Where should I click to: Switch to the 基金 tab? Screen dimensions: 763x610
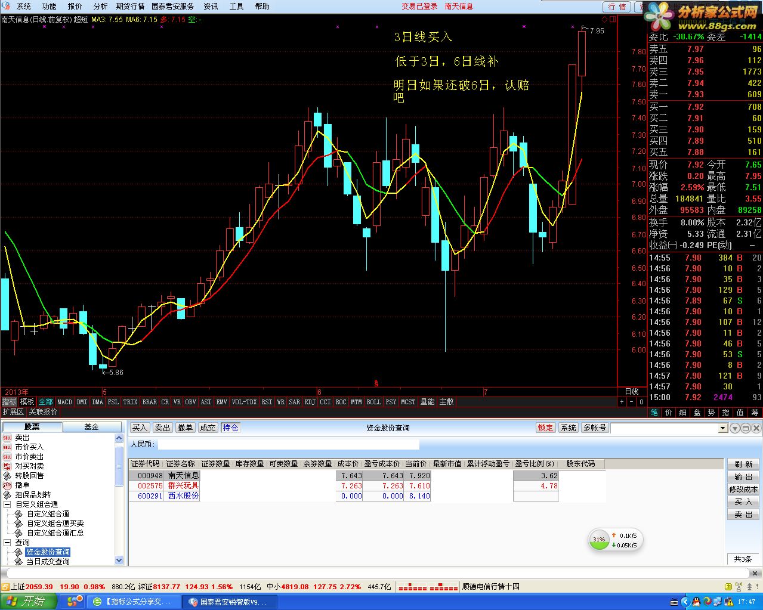coord(91,427)
